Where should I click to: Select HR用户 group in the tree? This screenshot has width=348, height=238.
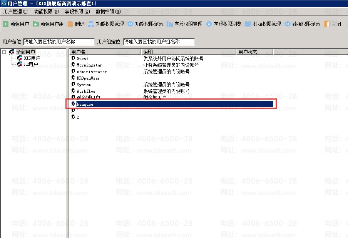(x=31, y=64)
